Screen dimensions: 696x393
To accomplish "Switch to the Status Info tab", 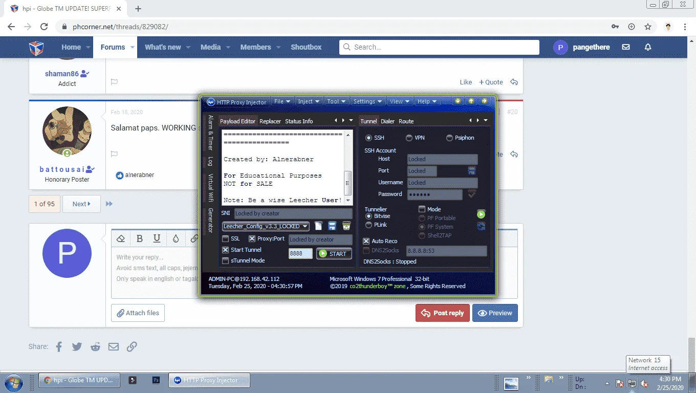I will (x=299, y=121).
